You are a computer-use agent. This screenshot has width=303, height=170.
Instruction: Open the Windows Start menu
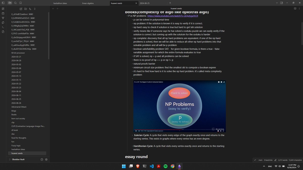(x=124, y=166)
